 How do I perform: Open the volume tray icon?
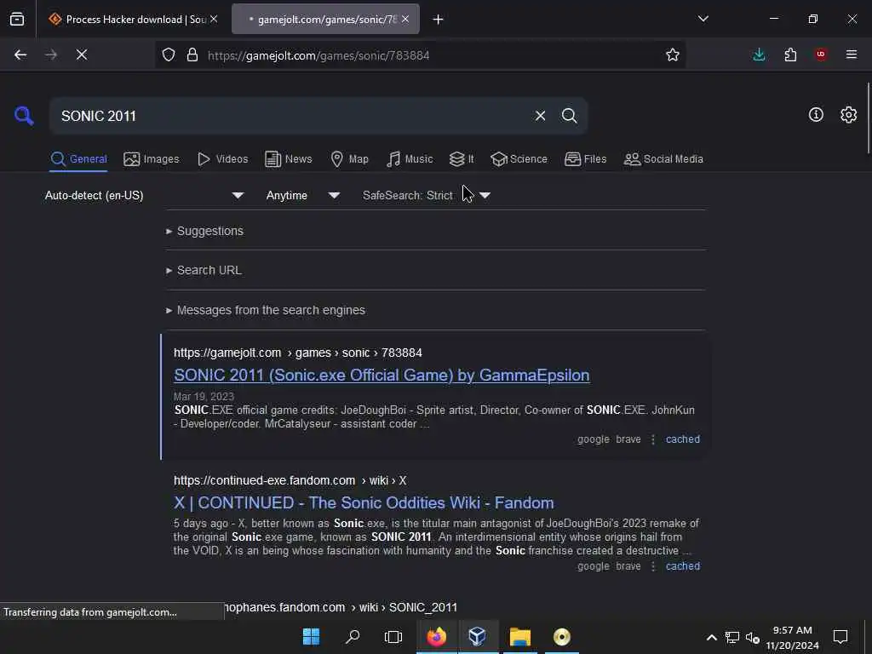point(753,637)
